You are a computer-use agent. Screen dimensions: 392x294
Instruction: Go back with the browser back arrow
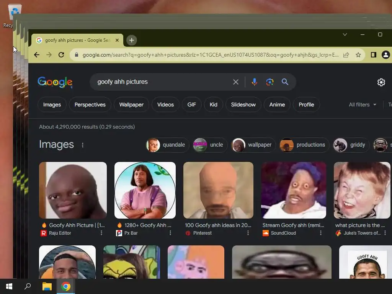click(x=37, y=55)
